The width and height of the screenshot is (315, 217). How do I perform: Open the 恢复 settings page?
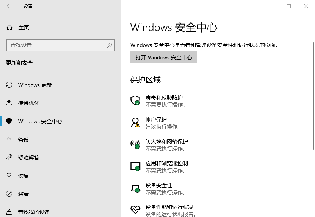coord(61,175)
